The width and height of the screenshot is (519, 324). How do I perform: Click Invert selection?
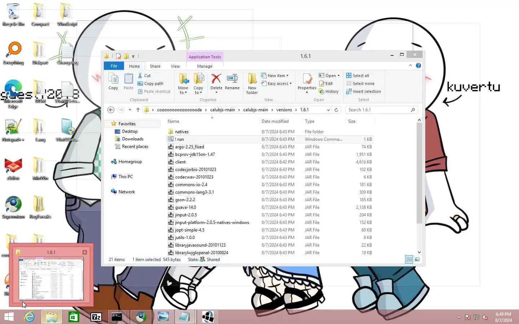[x=363, y=91]
